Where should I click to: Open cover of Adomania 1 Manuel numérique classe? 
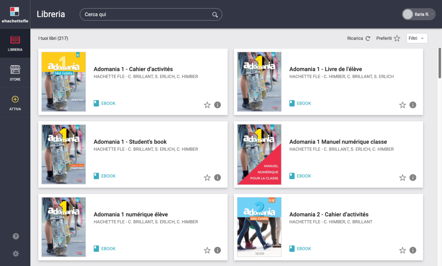click(x=259, y=154)
